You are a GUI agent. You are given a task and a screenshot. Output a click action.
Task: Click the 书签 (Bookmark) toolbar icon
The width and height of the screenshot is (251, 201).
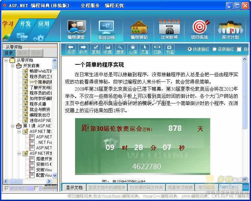(x=170, y=49)
